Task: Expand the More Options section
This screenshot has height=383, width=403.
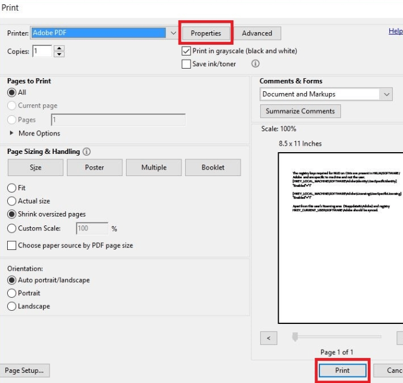Action: [x=11, y=134]
